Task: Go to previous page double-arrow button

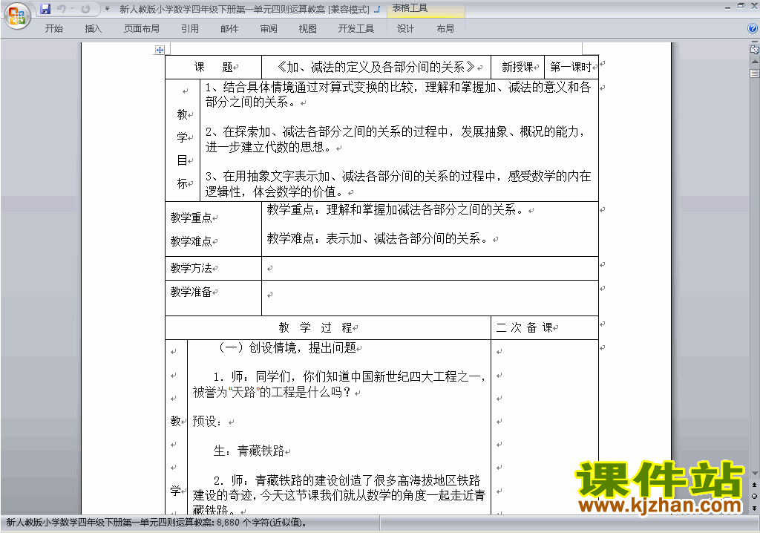Action: click(x=755, y=485)
